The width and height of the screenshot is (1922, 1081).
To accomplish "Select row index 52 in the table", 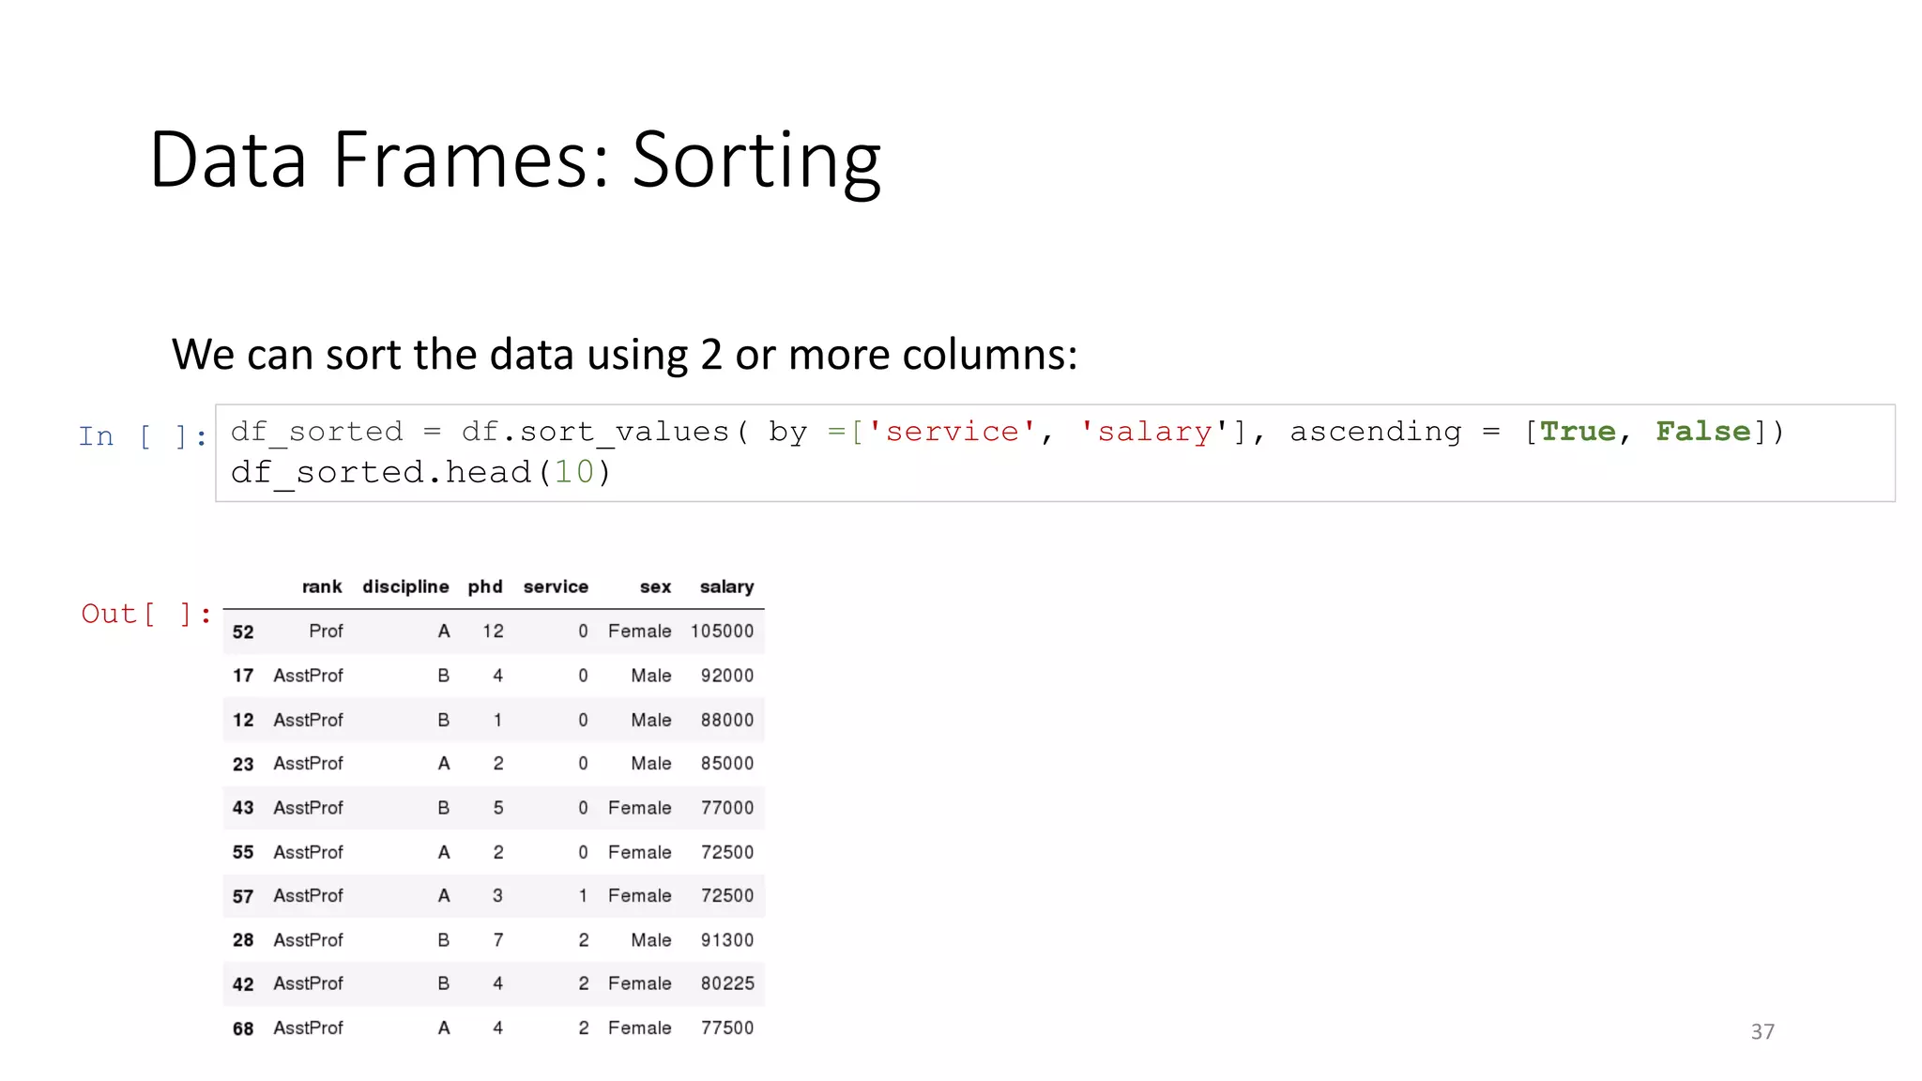I will 243,632.
